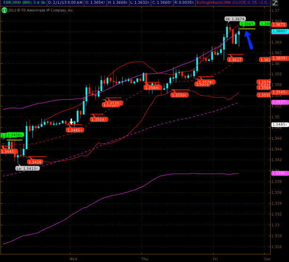Click the white down arrow marker
Image resolution: width=289 pixels, height=262 pixels.
[71, 121]
